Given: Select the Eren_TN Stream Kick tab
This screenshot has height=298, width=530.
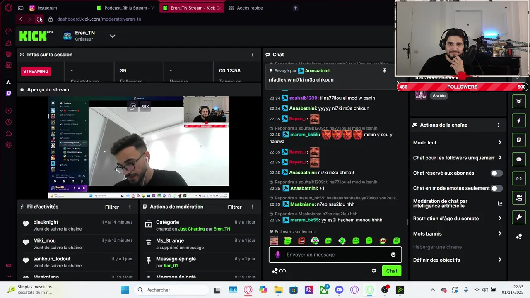Looking at the screenshot, I should 192,8.
